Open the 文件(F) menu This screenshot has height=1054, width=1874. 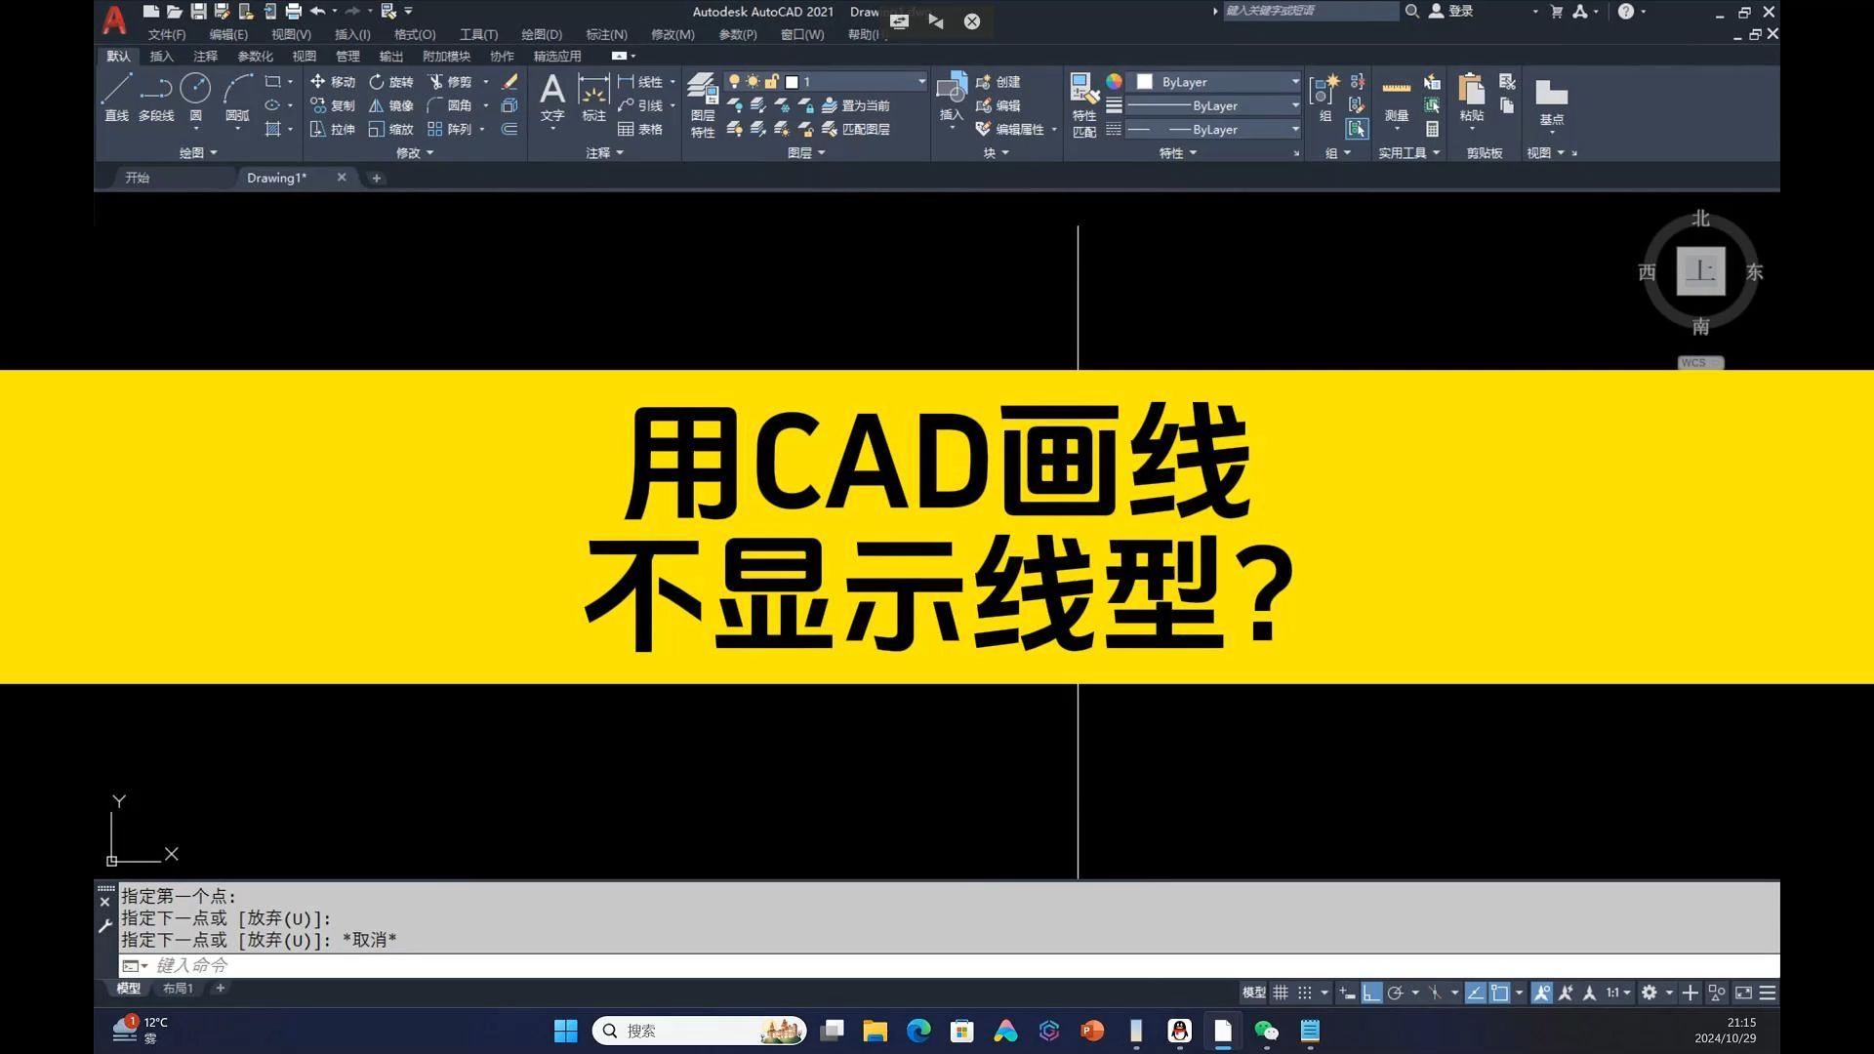(x=167, y=34)
